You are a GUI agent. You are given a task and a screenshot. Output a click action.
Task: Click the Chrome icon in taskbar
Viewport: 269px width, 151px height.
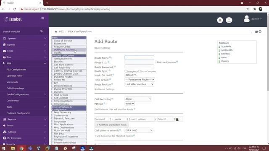[21, 148]
